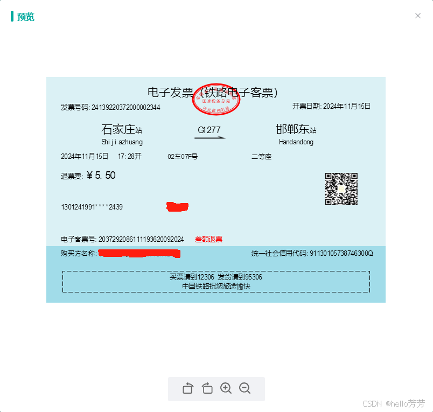Click the 预览 dialog title
433x412 pixels.
coord(26,17)
